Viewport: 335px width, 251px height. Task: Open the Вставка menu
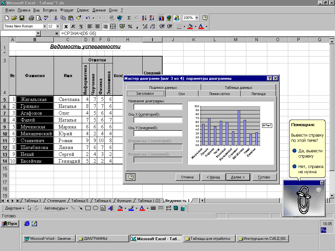click(50, 10)
